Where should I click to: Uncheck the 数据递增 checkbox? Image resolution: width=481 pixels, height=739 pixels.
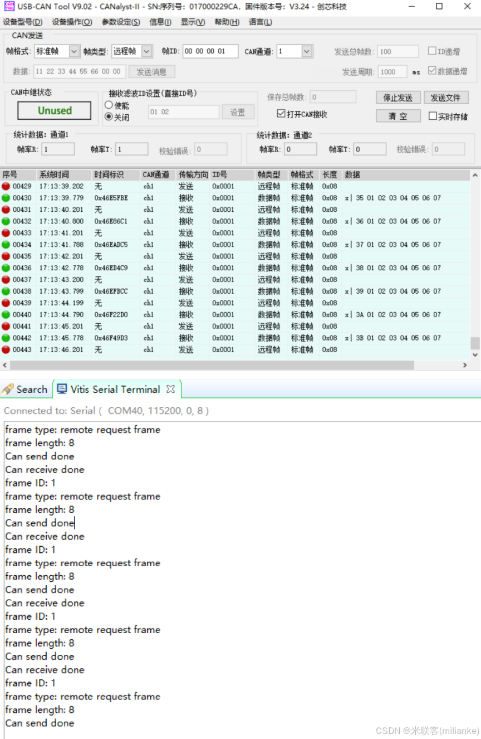pyautogui.click(x=433, y=70)
